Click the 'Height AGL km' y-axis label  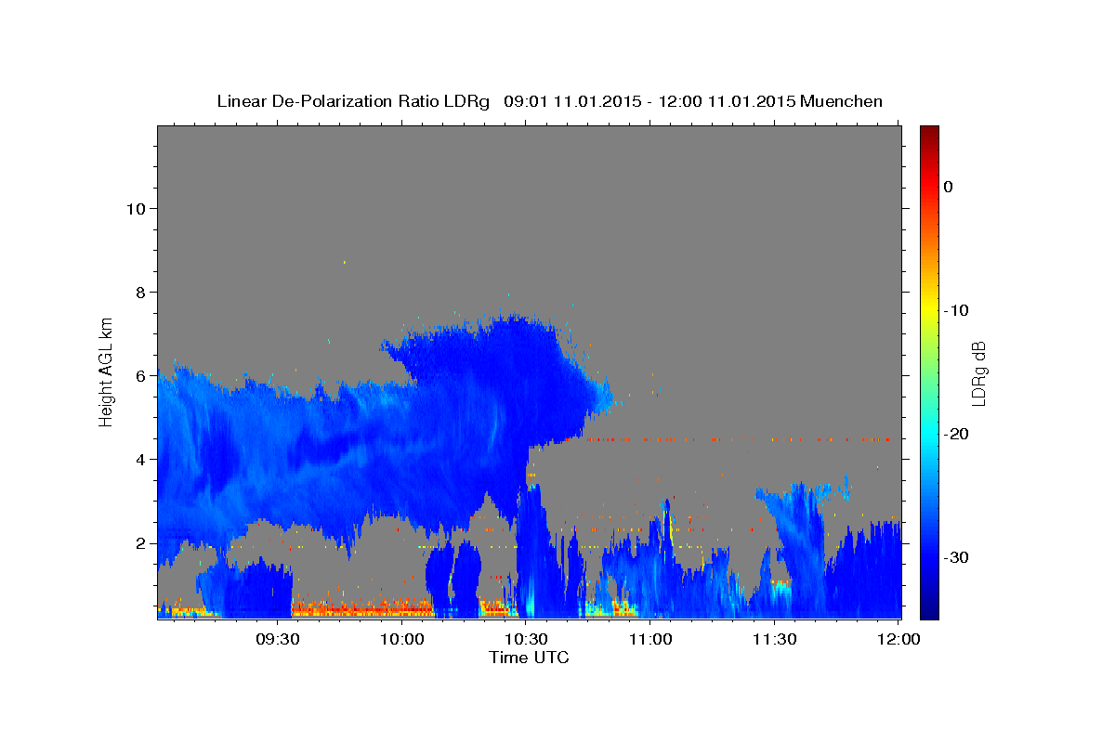106,371
